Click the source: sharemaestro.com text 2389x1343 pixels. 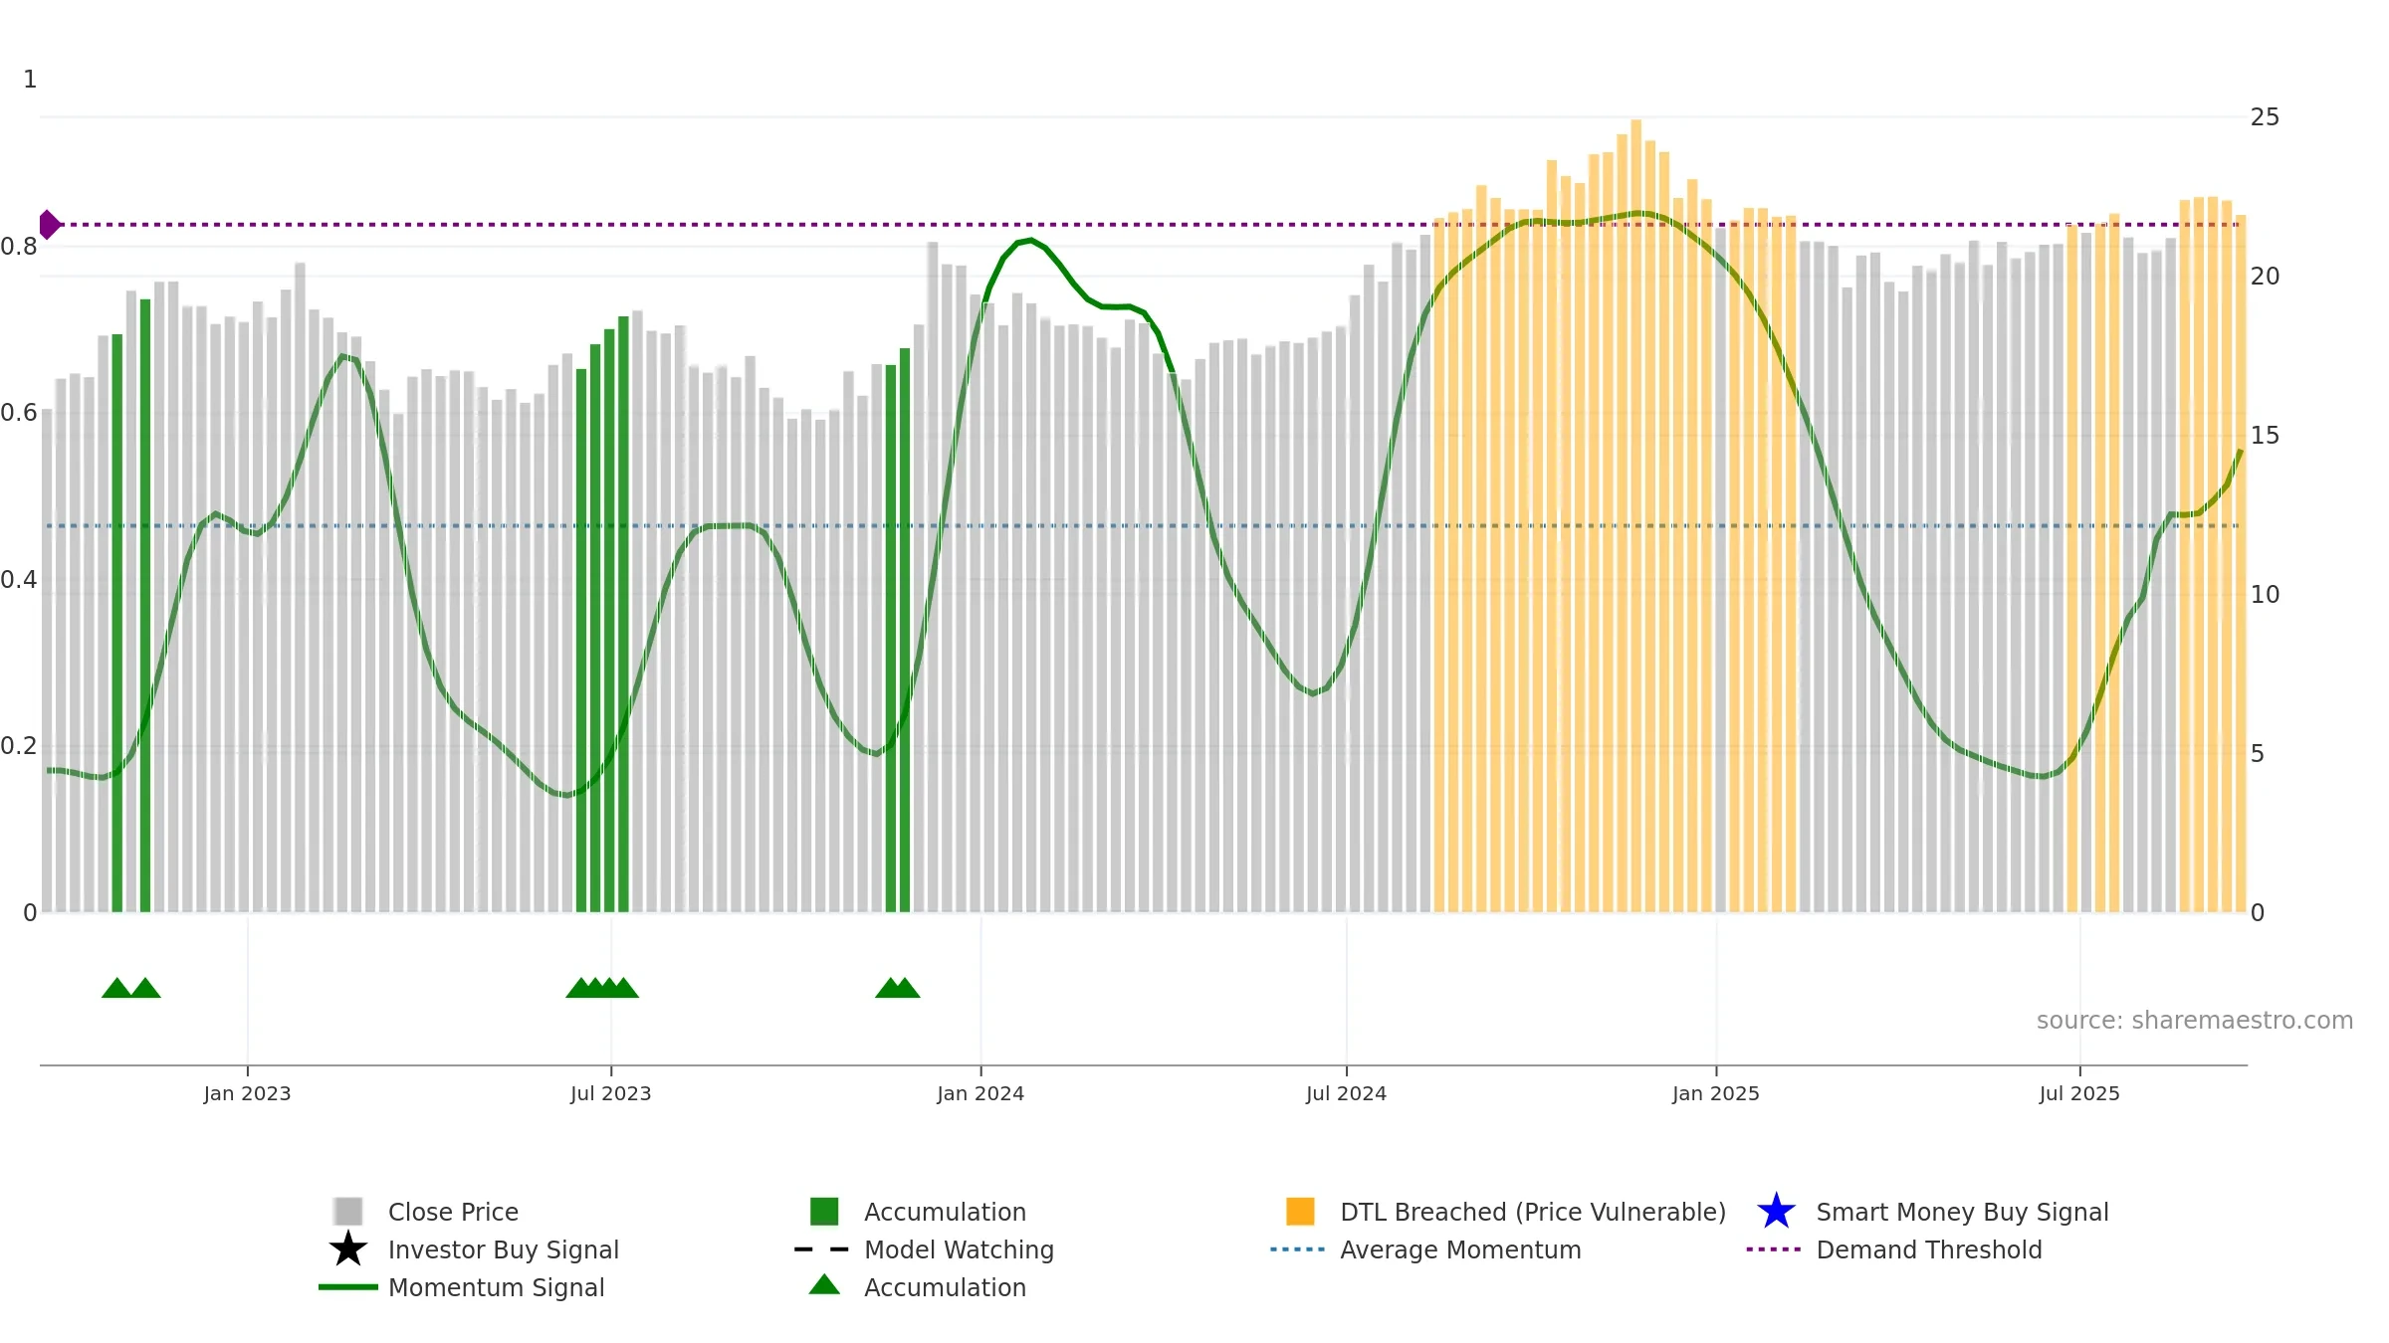pyautogui.click(x=2194, y=1021)
